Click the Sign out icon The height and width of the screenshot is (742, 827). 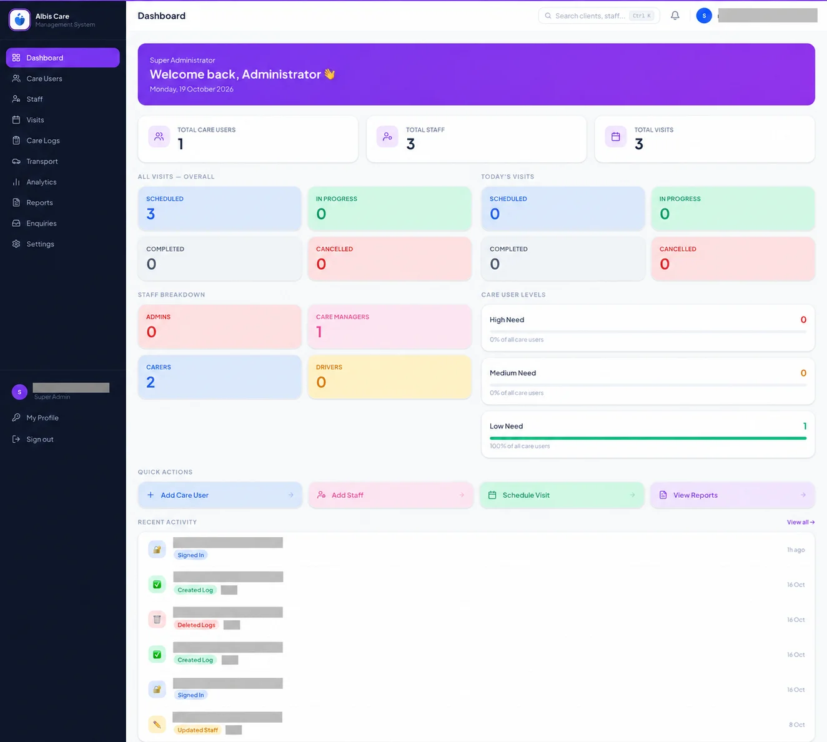[16, 439]
